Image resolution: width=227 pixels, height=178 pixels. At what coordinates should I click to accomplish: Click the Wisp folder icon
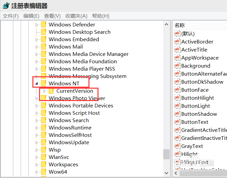click(x=44, y=150)
